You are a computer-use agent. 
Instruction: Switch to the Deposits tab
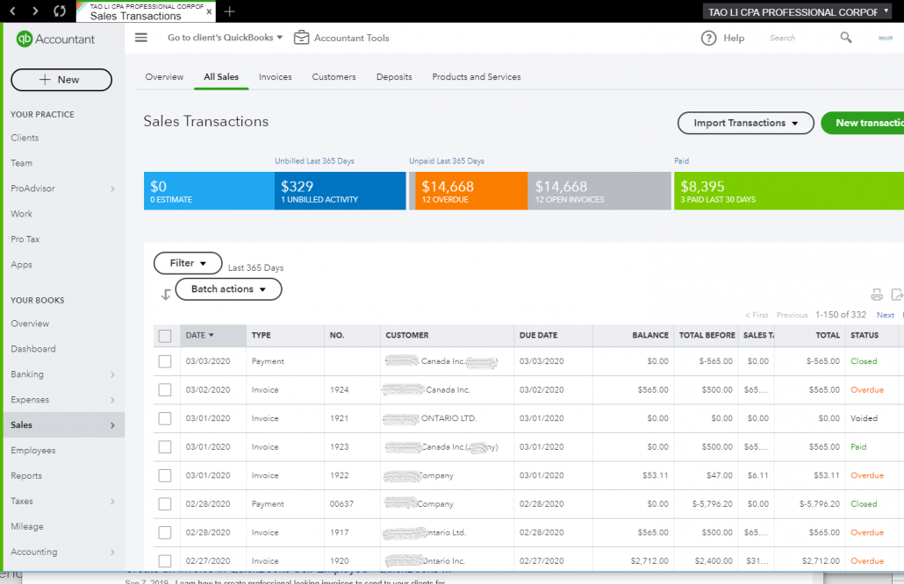(394, 76)
